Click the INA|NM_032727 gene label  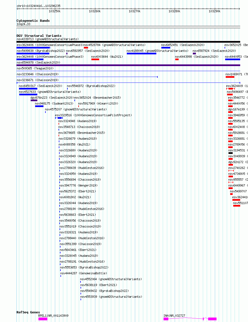[x=174, y=316]
